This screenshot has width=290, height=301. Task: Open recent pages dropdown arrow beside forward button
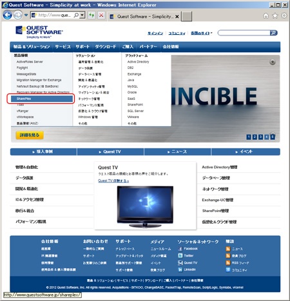click(26, 15)
